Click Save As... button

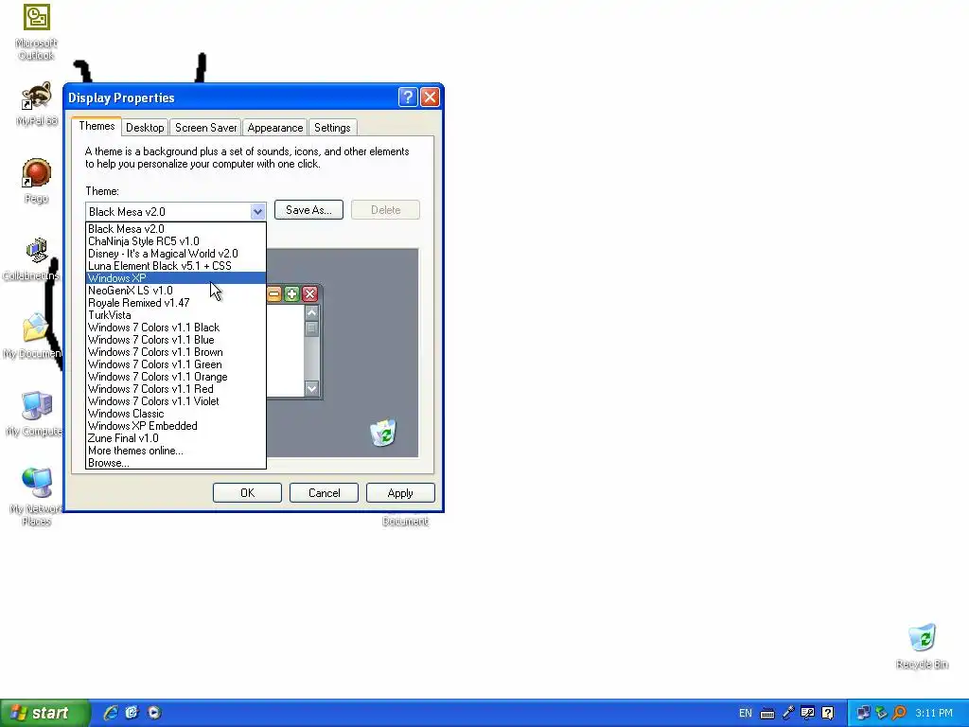(x=308, y=210)
